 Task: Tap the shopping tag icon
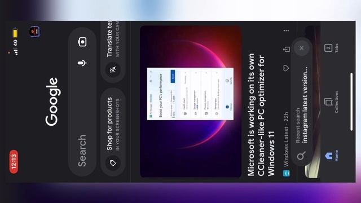pos(113,163)
